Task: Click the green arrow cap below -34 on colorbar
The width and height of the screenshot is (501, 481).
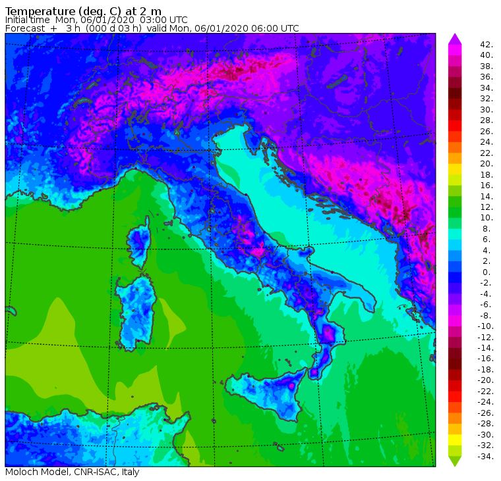Action: 455,461
